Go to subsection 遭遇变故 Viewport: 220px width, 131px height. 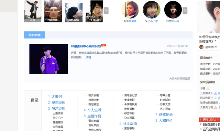(58, 122)
